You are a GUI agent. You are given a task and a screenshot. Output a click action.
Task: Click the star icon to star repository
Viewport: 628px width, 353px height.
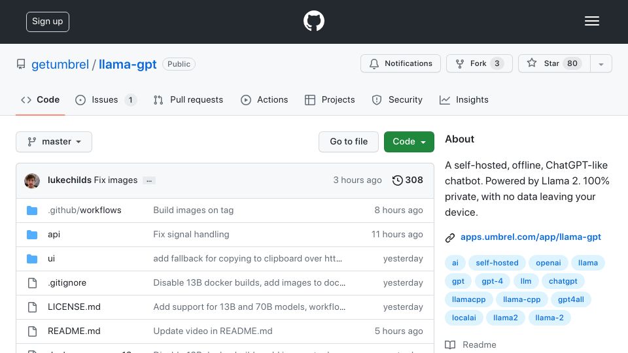click(x=531, y=63)
